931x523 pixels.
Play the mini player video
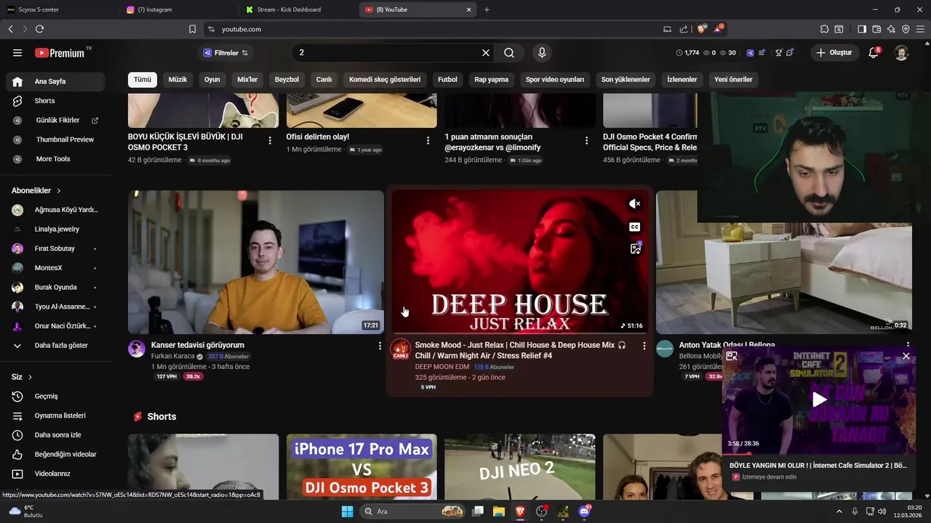click(x=819, y=399)
